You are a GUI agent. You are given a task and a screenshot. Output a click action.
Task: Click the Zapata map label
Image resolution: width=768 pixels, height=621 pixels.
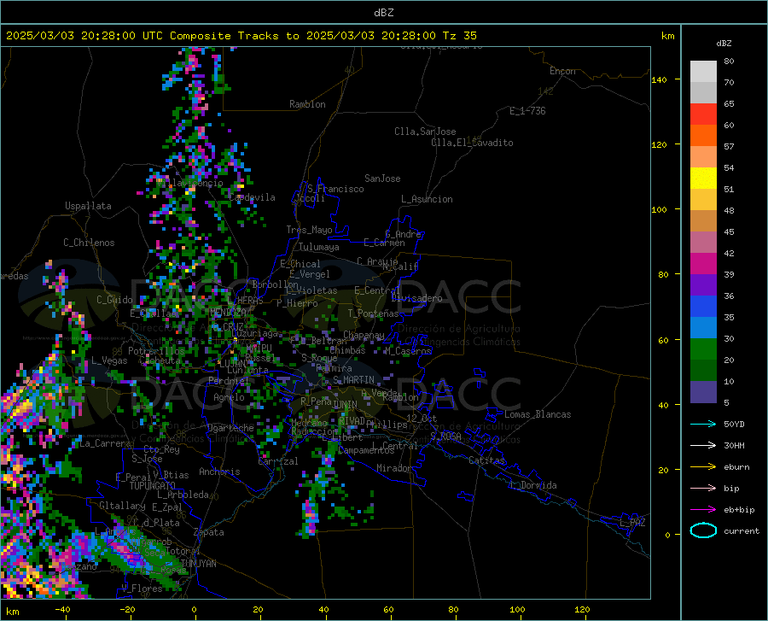pos(209,532)
